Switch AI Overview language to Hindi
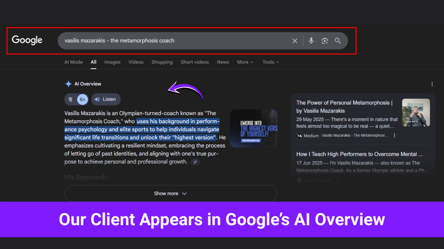Image resolution: width=444 pixels, height=249 pixels. pyautogui.click(x=70, y=99)
